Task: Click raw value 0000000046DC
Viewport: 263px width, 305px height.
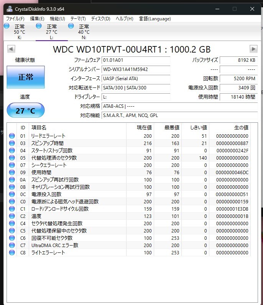Action: tap(232, 172)
